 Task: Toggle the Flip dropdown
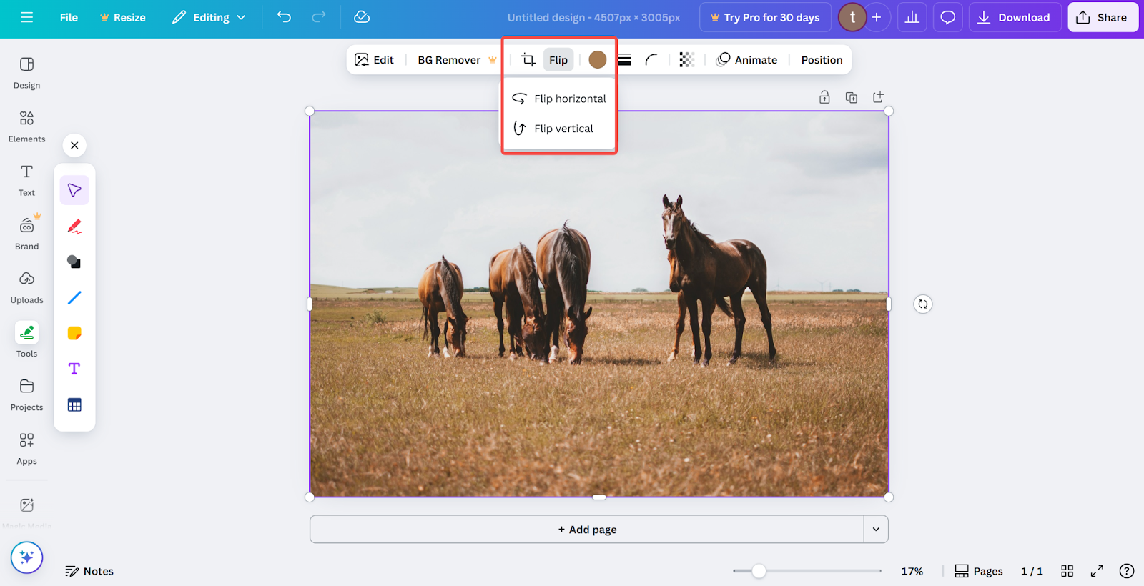click(x=558, y=60)
